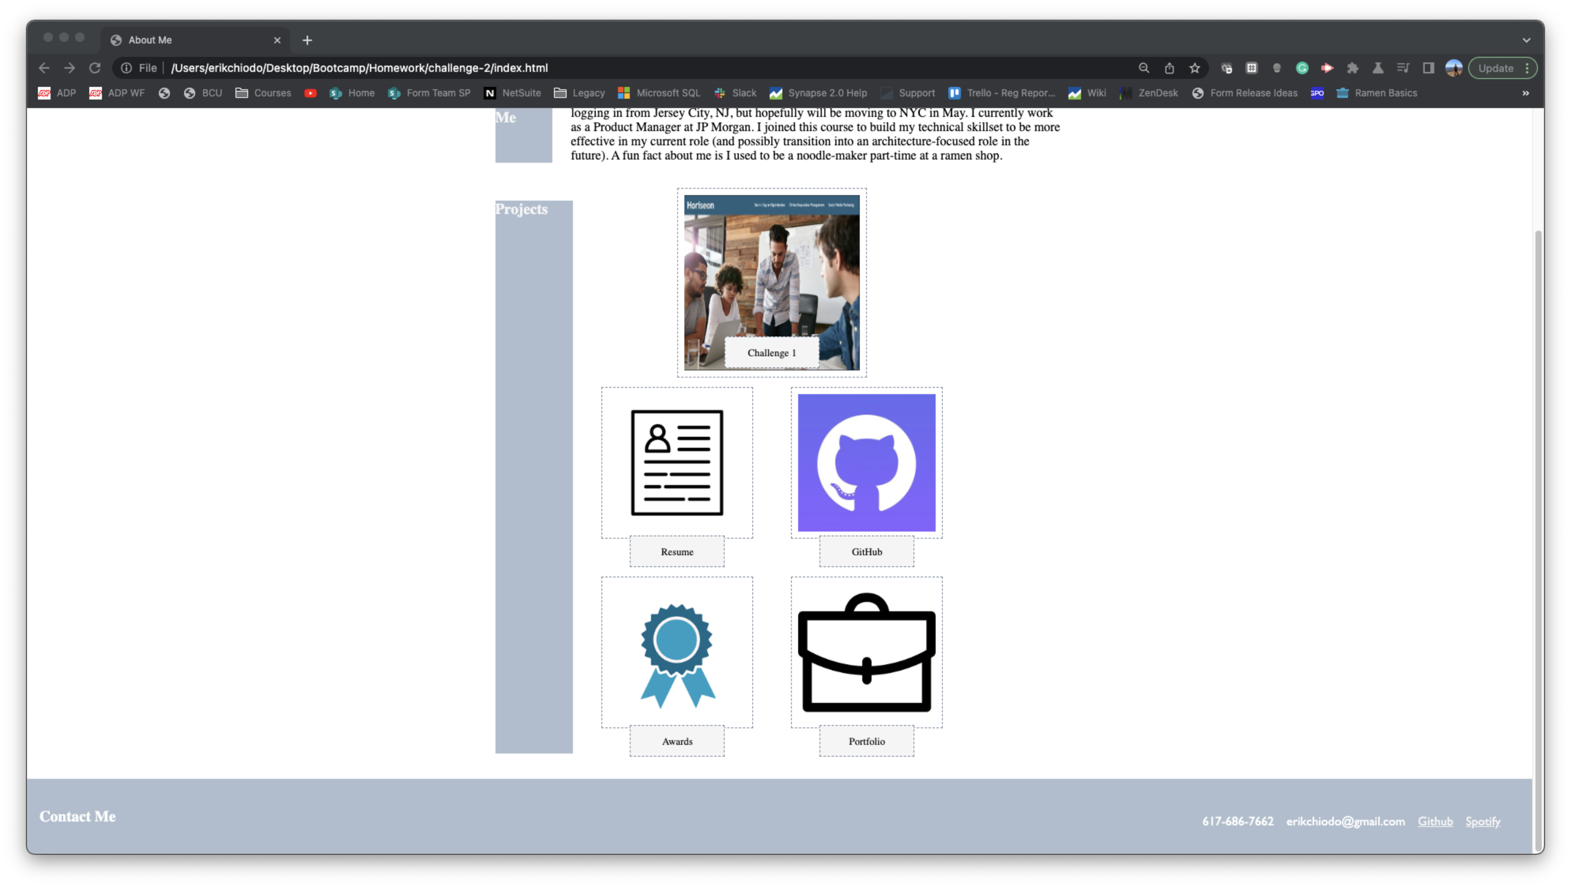
Task: Open the SPO bookmark icon
Action: 1317,93
